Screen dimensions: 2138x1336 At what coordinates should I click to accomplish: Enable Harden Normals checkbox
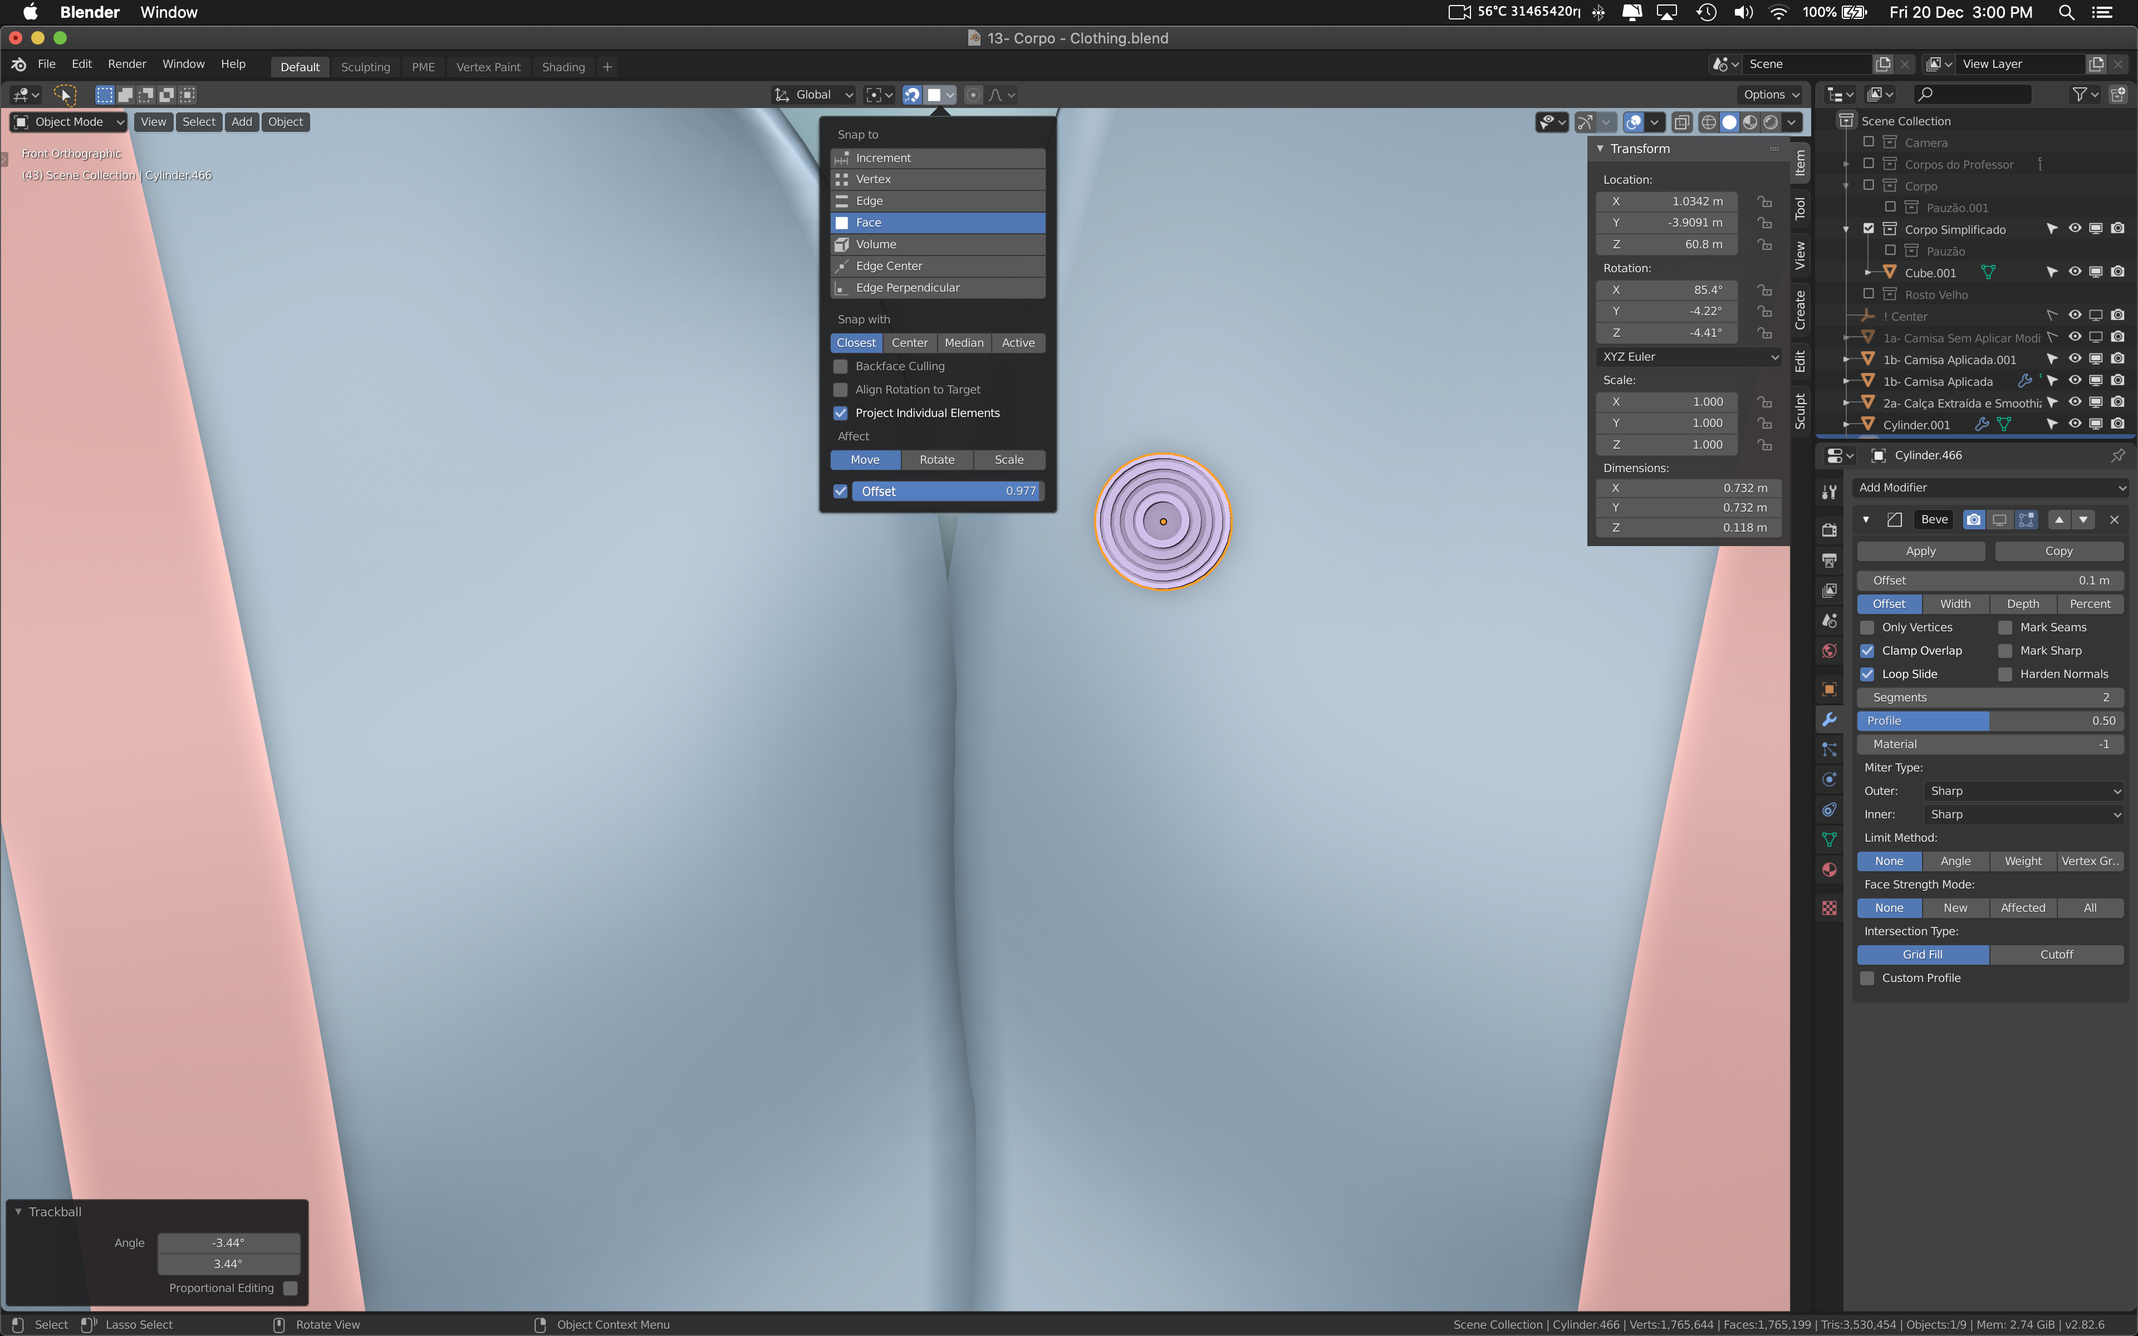2004,674
